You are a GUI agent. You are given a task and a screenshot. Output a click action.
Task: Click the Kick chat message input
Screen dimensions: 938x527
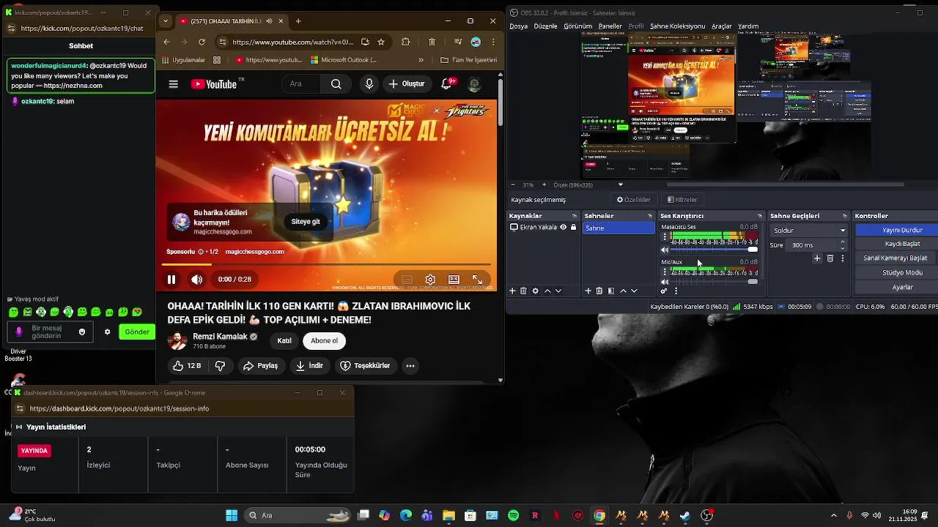pos(50,332)
